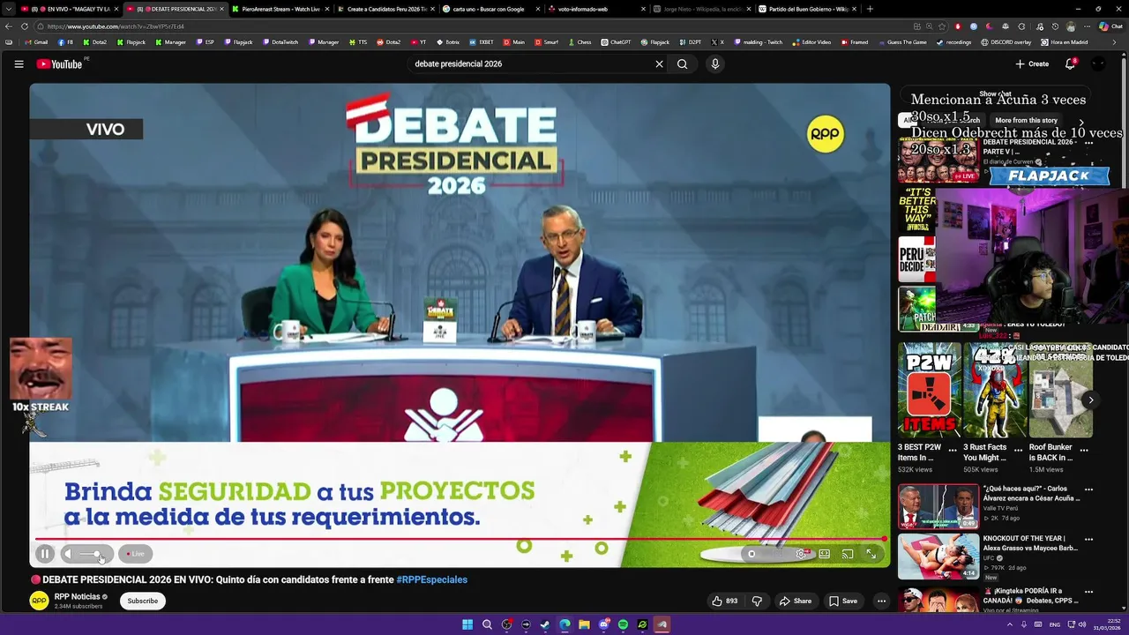The width and height of the screenshot is (1129, 635).
Task: Enter fullscreen mode
Action: (871, 554)
